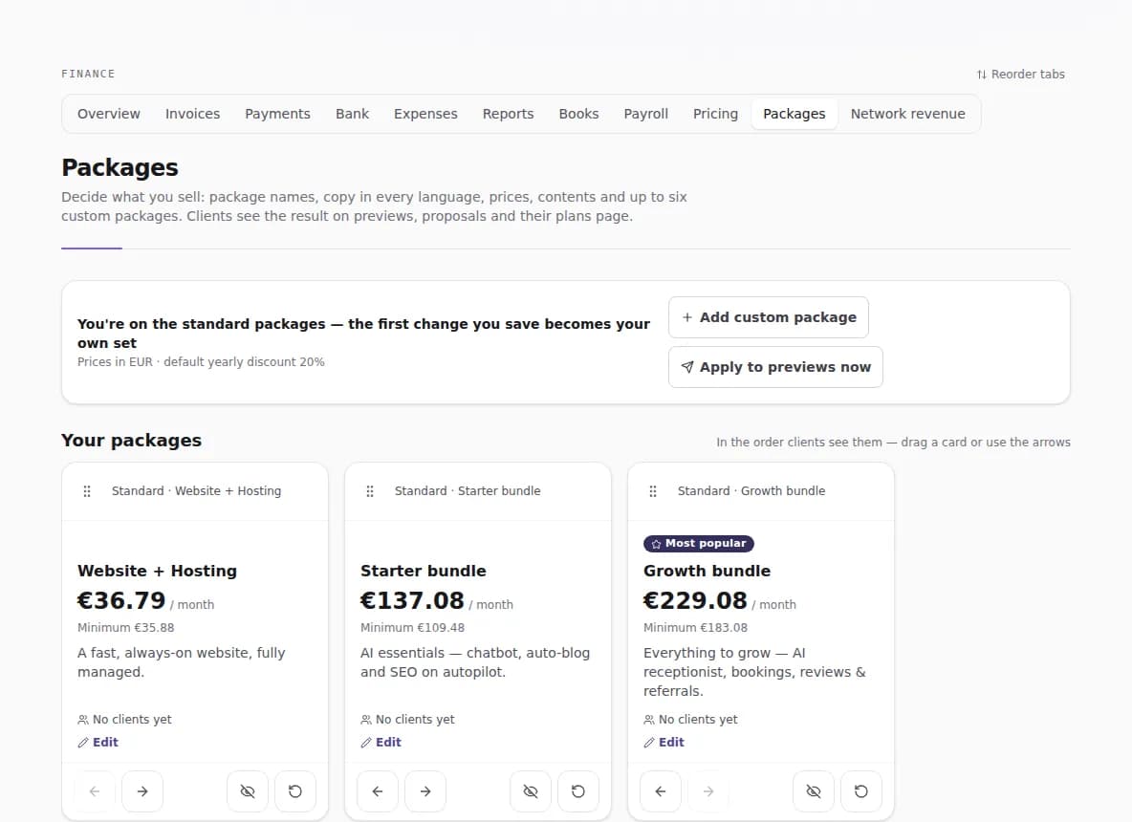Edit the Website + Hosting package
Image resolution: width=1132 pixels, height=822 pixels.
point(98,743)
